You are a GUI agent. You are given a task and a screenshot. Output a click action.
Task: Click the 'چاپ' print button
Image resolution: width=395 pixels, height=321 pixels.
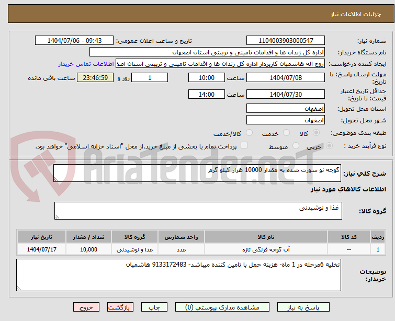pos(154,307)
